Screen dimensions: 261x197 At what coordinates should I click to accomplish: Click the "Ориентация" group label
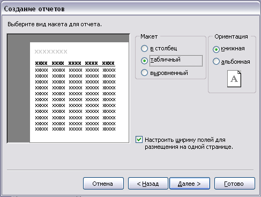click(231, 36)
